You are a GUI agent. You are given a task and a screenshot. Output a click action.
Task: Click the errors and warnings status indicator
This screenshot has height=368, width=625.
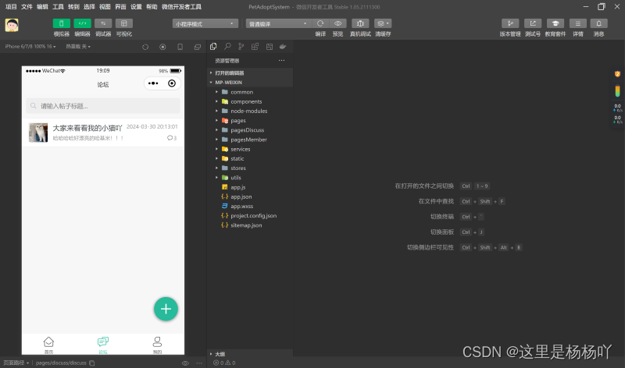[224, 363]
